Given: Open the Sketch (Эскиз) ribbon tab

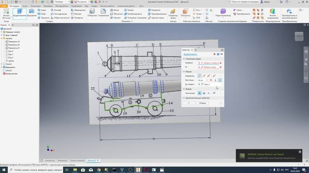Looking at the screenshot, I should click(25, 6).
